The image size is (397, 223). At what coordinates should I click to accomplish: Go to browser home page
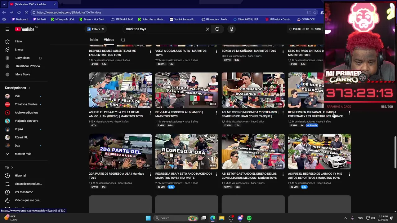pyautogui.click(x=26, y=12)
